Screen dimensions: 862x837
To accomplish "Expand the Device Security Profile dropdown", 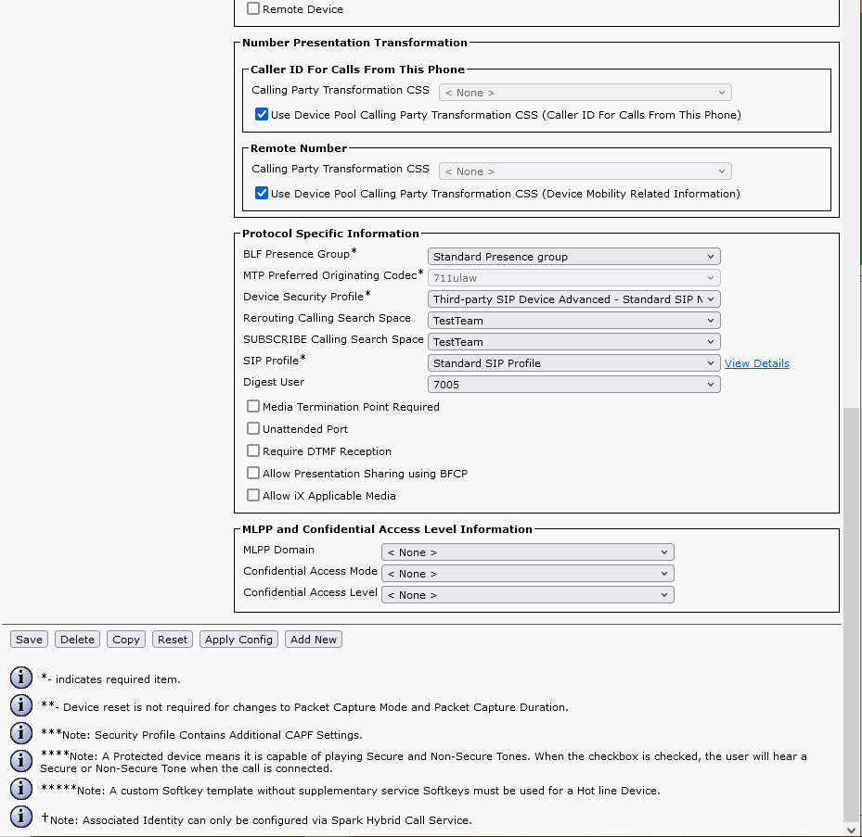I will 573,299.
